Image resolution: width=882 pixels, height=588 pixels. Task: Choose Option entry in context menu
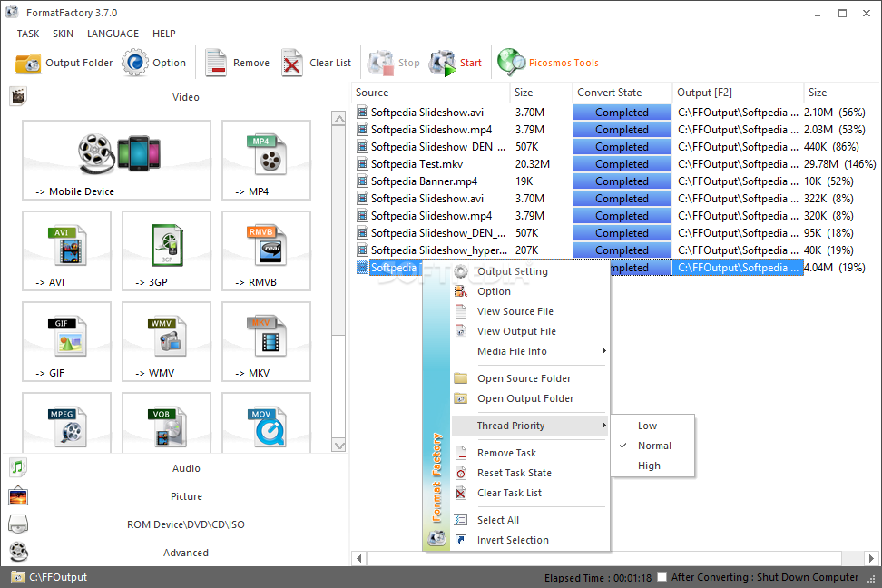[530, 291]
